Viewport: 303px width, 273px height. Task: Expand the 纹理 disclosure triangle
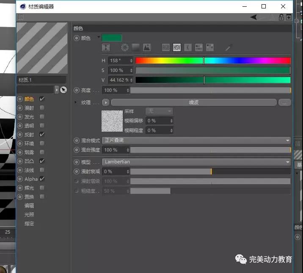76,102
